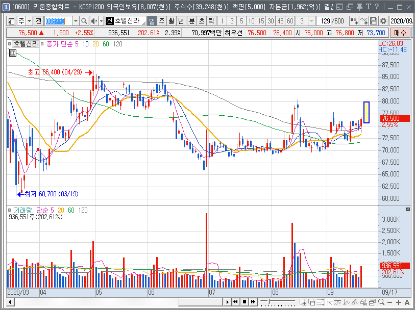Viewport: 415px width, 310px height.
Task: Click the fast-forward button on chart replay
Action: tap(253, 302)
